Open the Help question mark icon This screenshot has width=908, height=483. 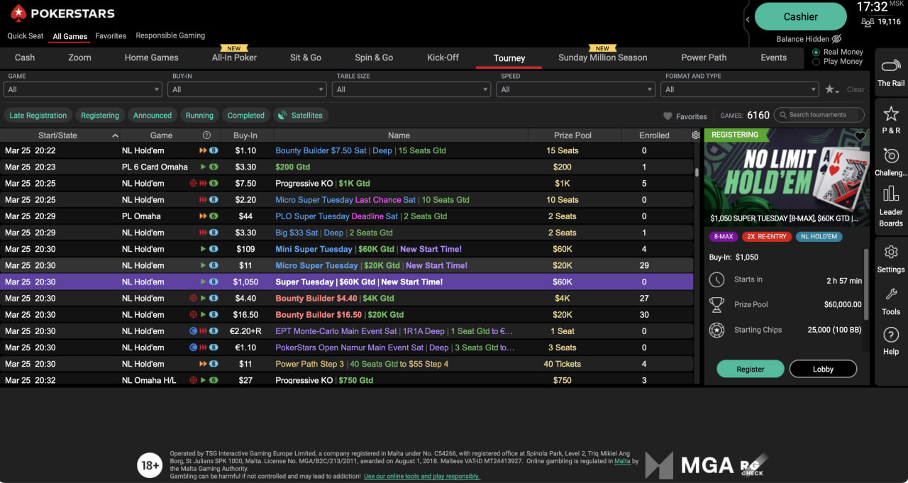[891, 335]
